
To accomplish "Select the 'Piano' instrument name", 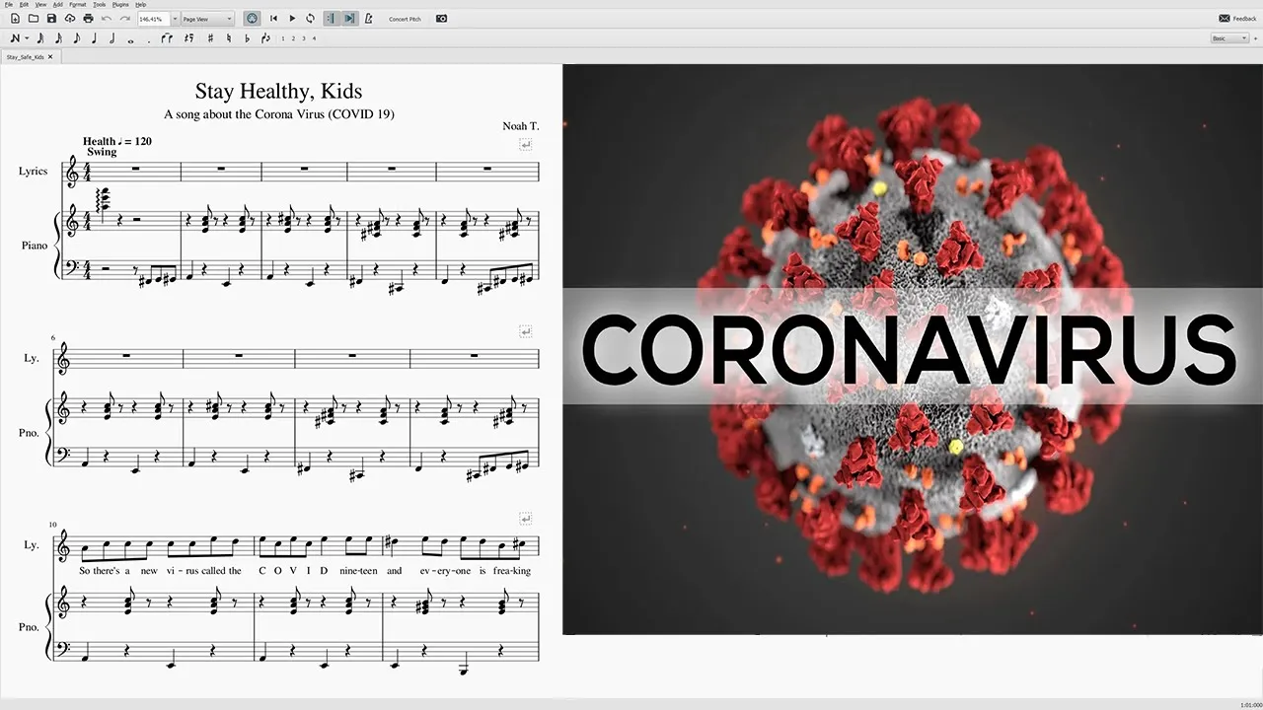I will pyautogui.click(x=34, y=246).
